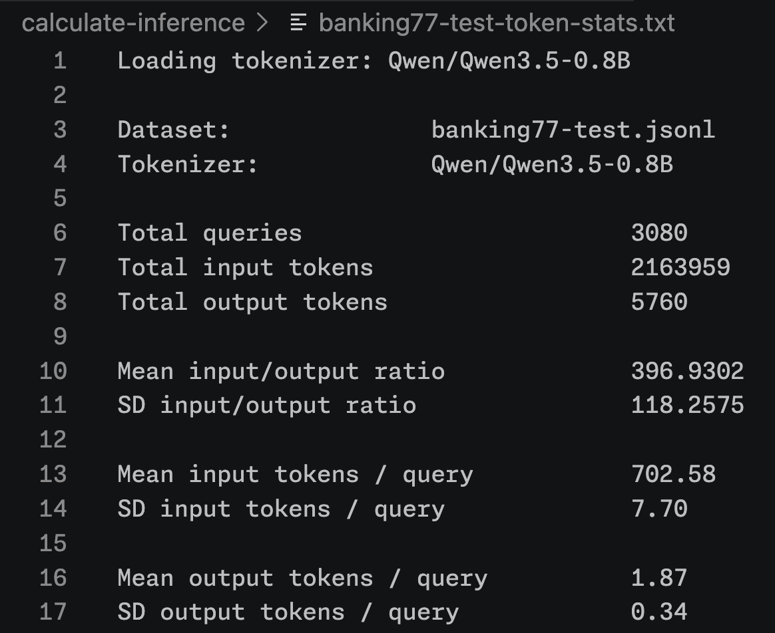
Task: Click banking77-test-token-stats.txt in the breadcrumb
Action: coord(497,23)
